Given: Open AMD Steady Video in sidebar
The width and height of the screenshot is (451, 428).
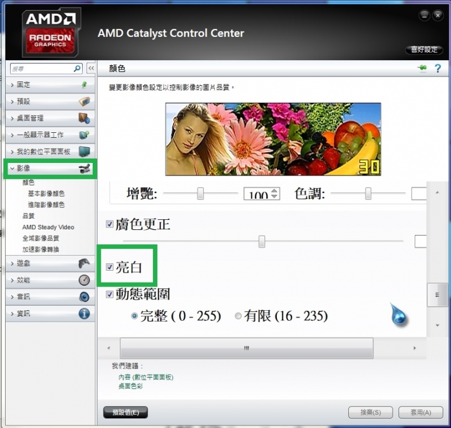Looking at the screenshot, I should pyautogui.click(x=48, y=227).
